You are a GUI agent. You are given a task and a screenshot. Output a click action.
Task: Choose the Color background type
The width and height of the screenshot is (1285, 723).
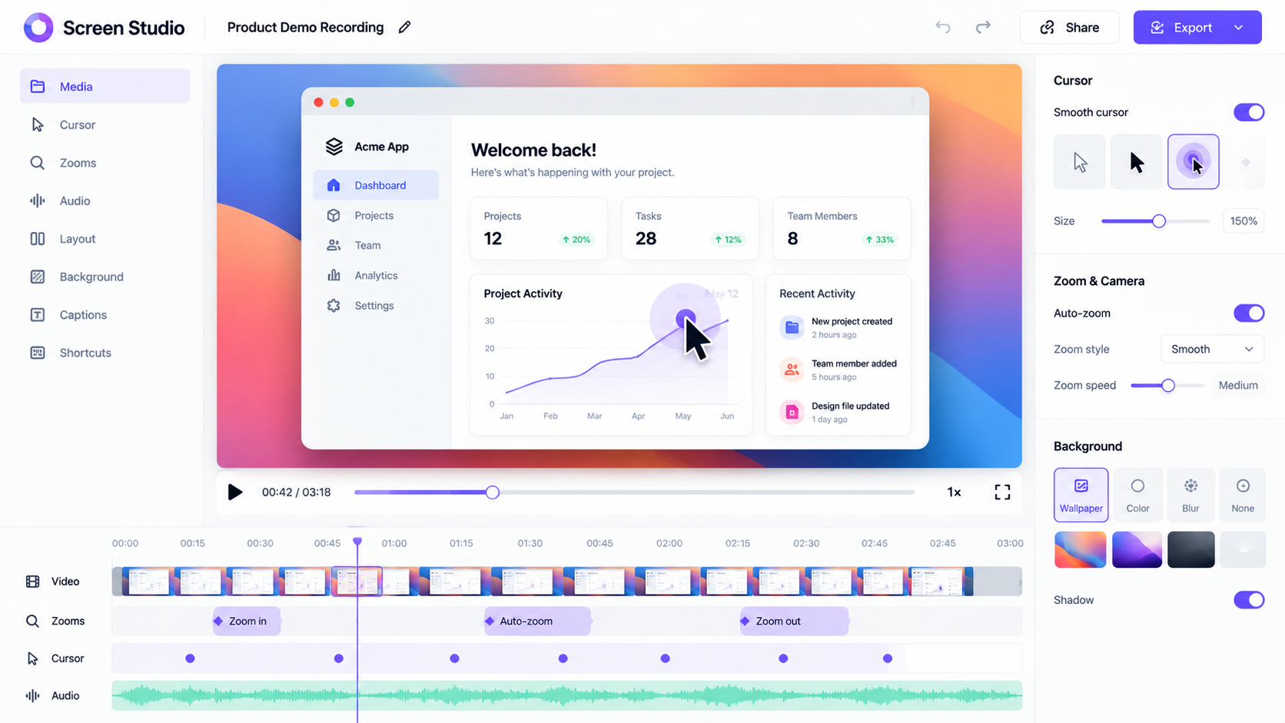[1137, 495]
